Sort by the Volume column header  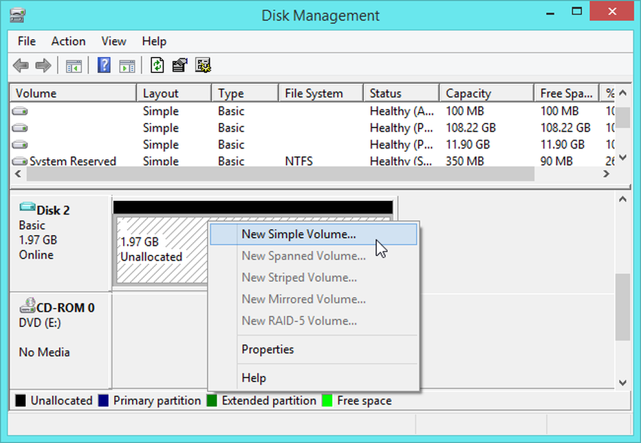pos(73,93)
